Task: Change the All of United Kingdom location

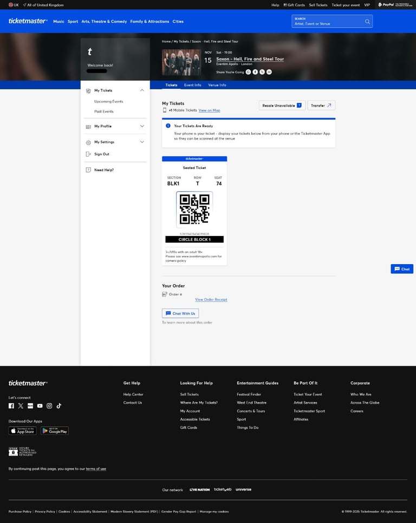Action: click(x=43, y=5)
